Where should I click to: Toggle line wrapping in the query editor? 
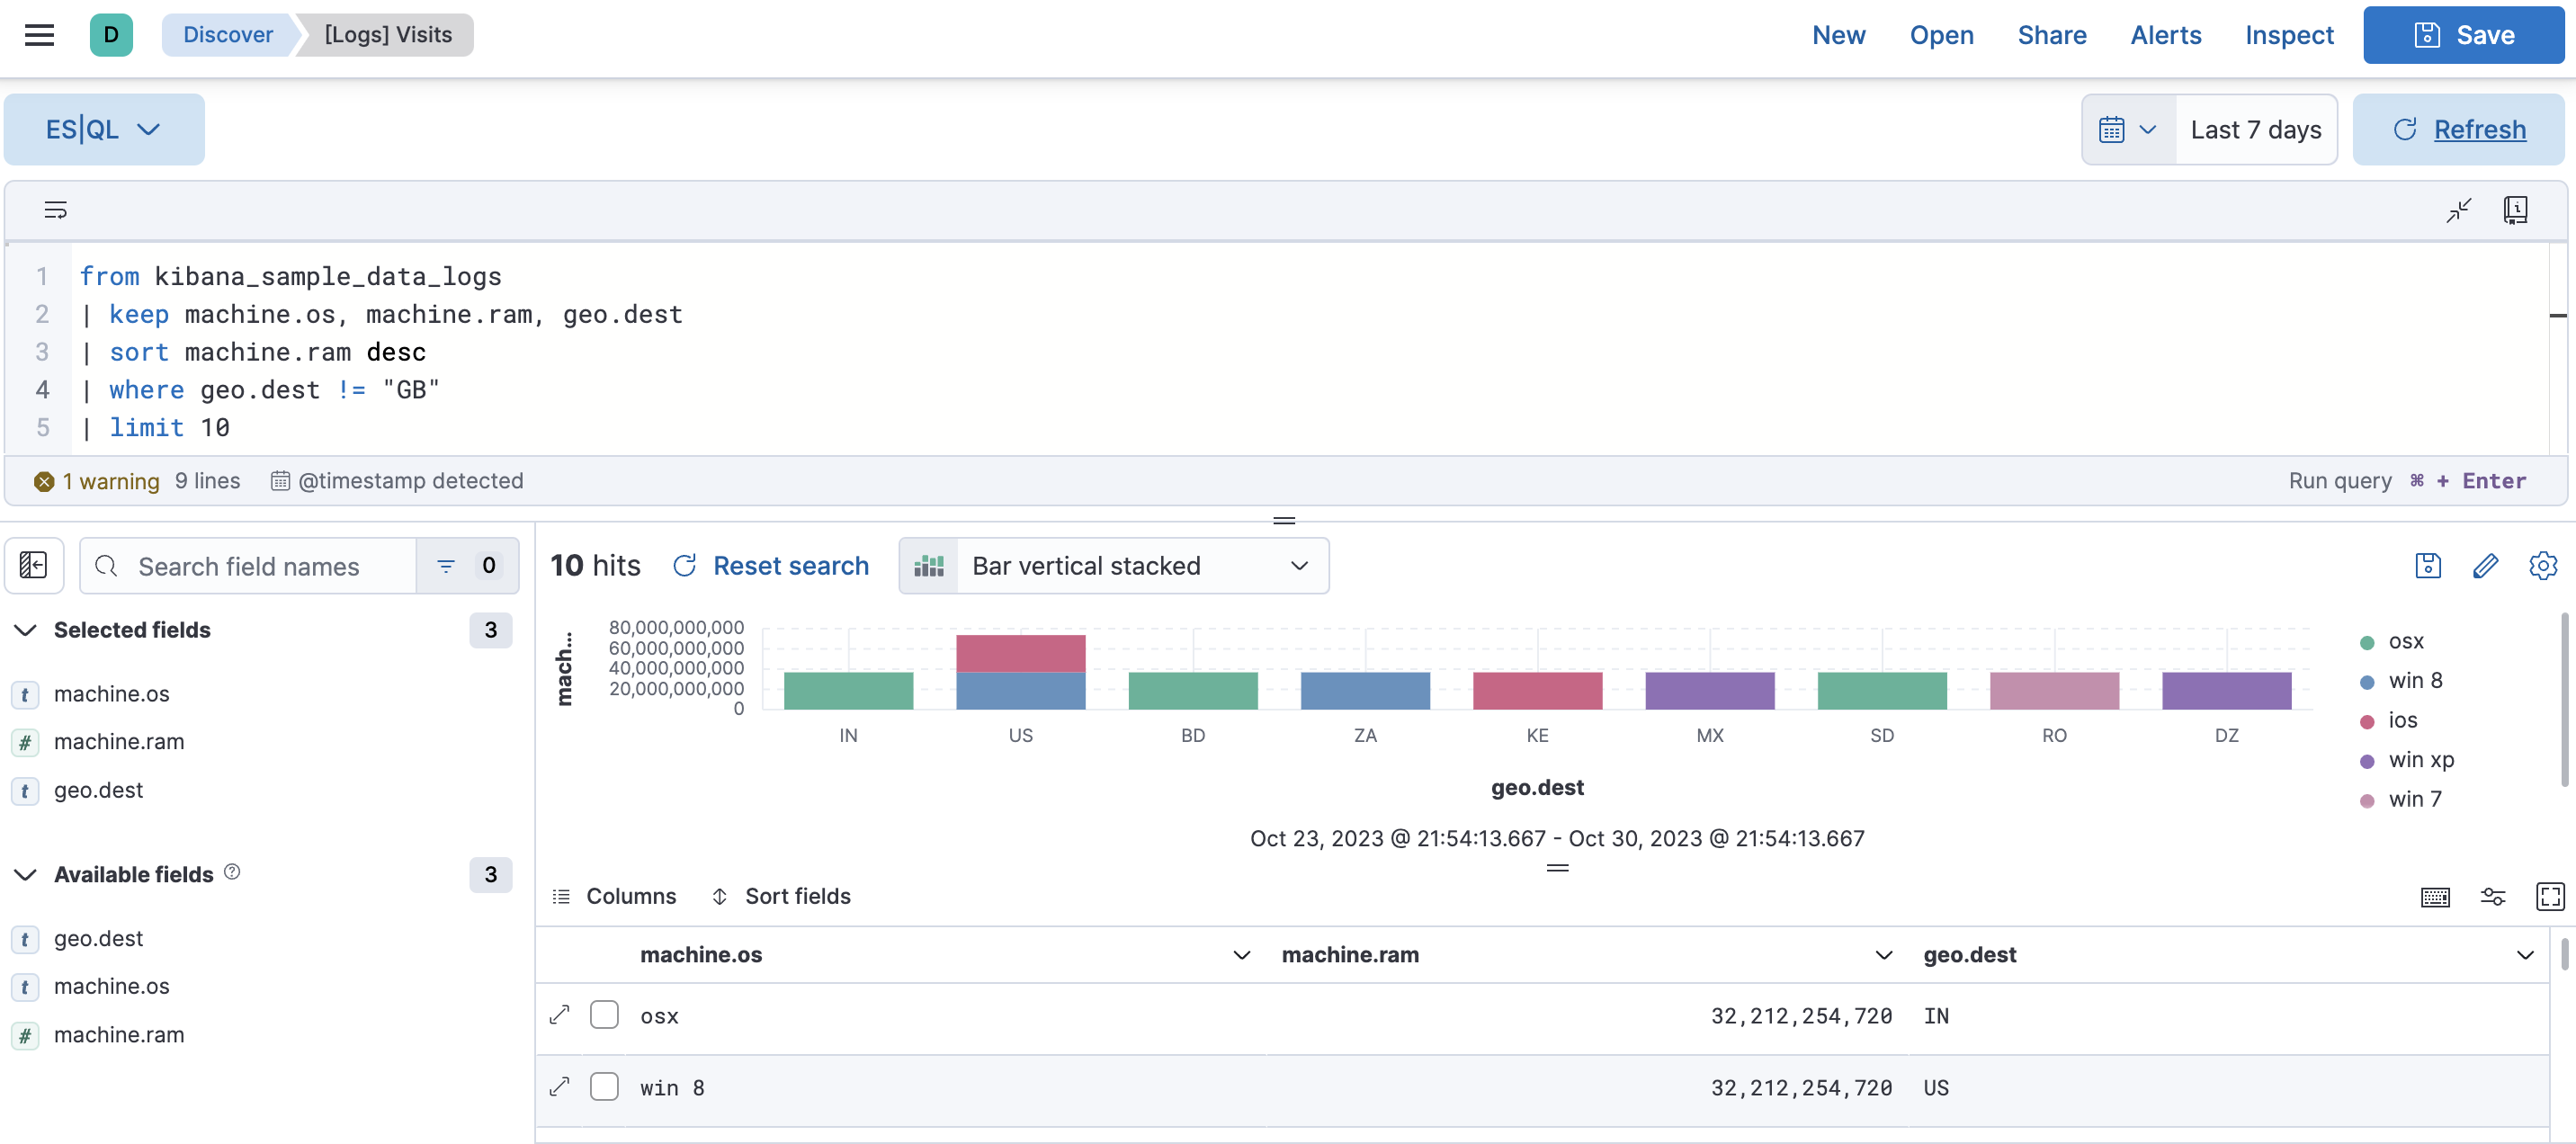[55, 210]
